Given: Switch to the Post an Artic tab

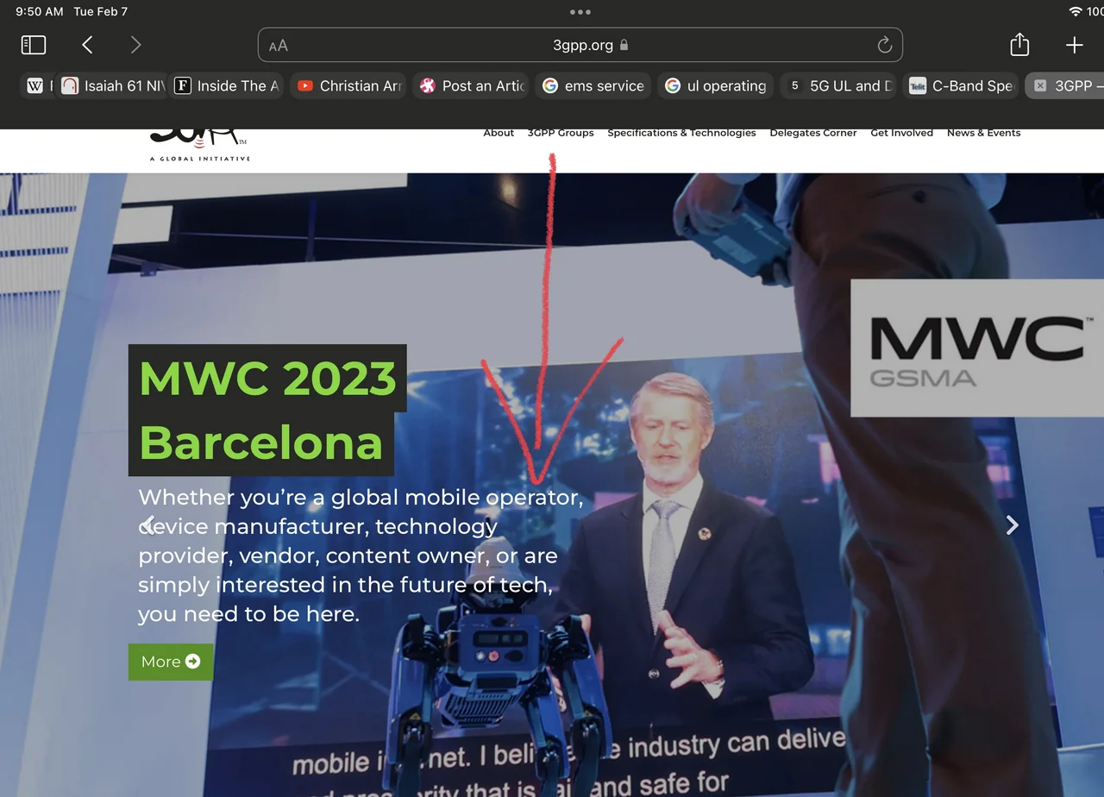Looking at the screenshot, I should [471, 85].
